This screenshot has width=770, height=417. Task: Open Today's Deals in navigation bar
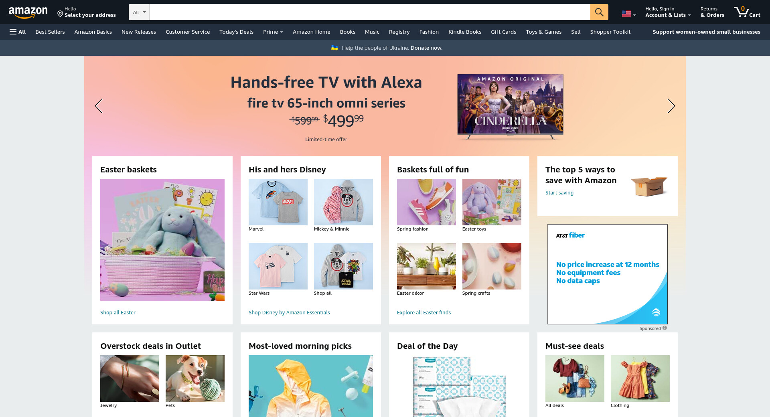click(236, 32)
